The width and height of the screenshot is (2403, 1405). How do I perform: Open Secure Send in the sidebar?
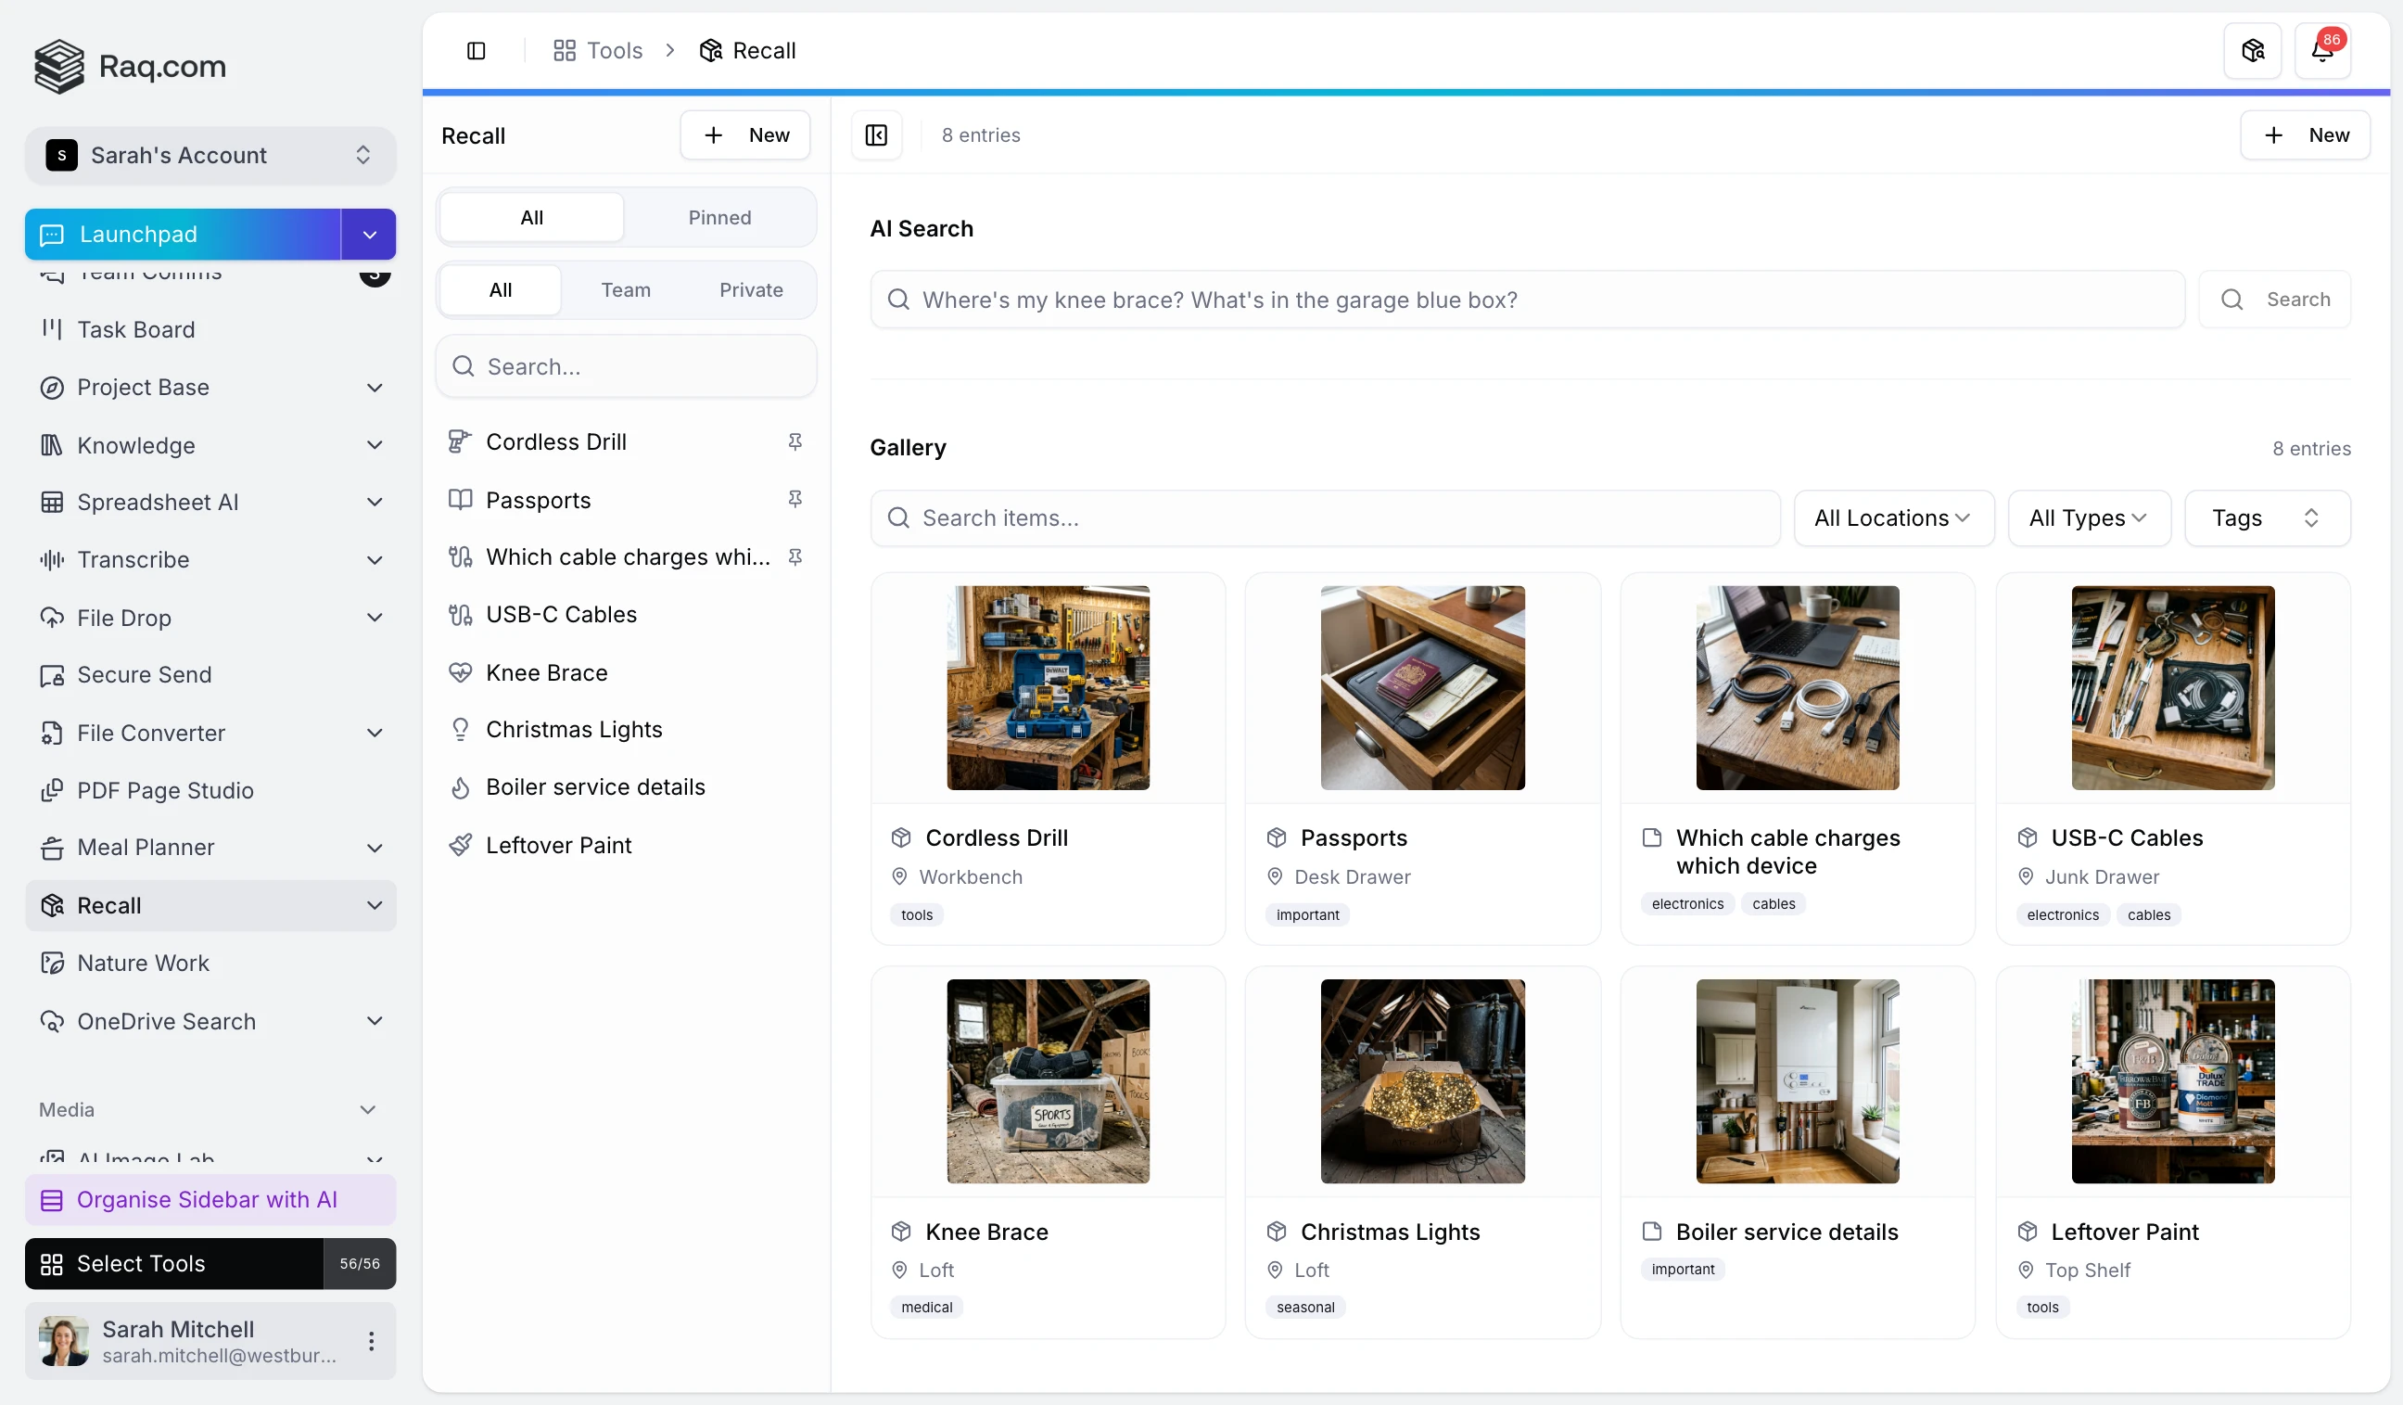point(144,674)
